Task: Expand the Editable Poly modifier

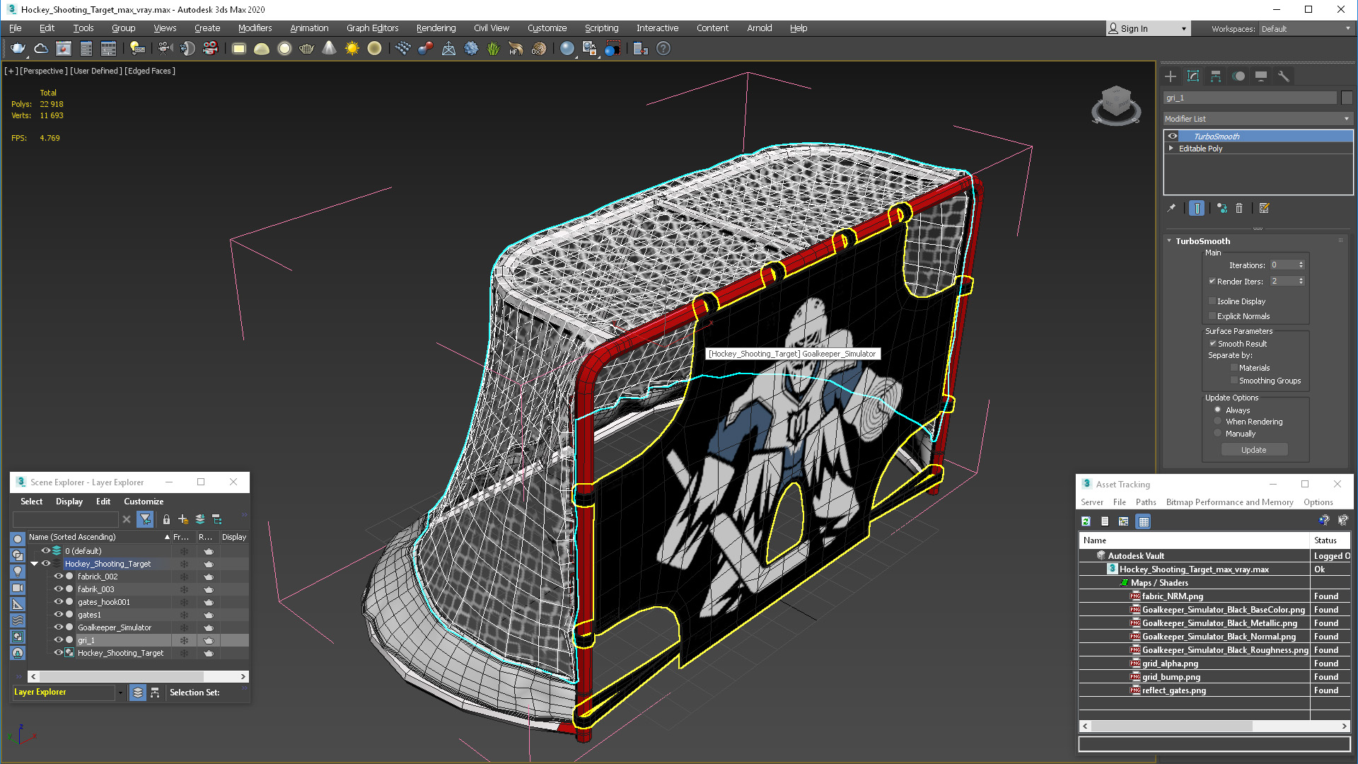Action: [1171, 148]
